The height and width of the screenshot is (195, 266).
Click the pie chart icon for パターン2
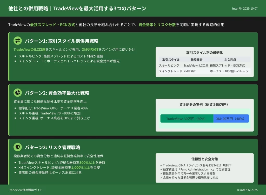18,93
